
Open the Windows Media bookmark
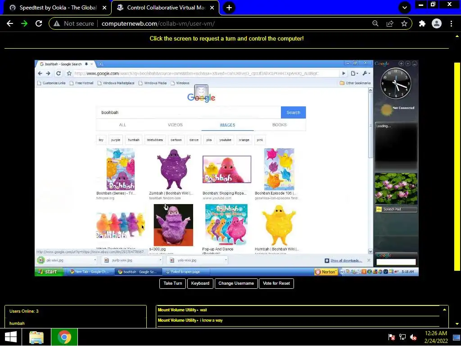point(153,83)
